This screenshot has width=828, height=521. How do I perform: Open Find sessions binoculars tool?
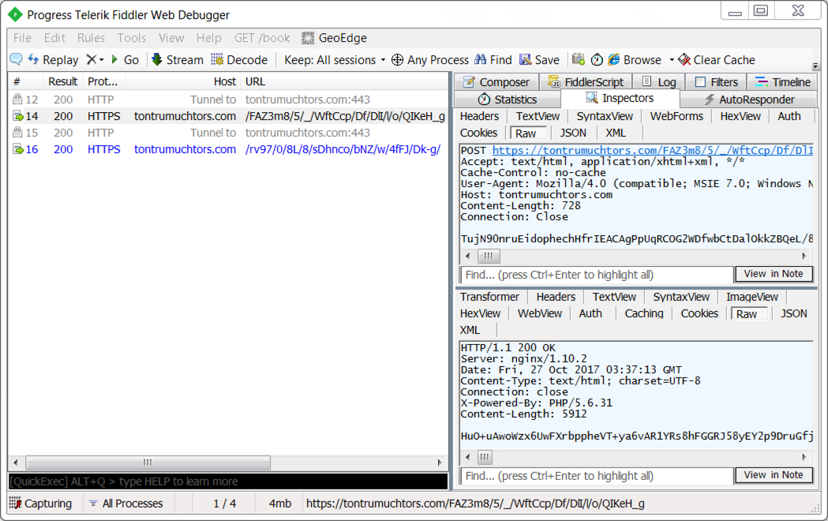(493, 60)
